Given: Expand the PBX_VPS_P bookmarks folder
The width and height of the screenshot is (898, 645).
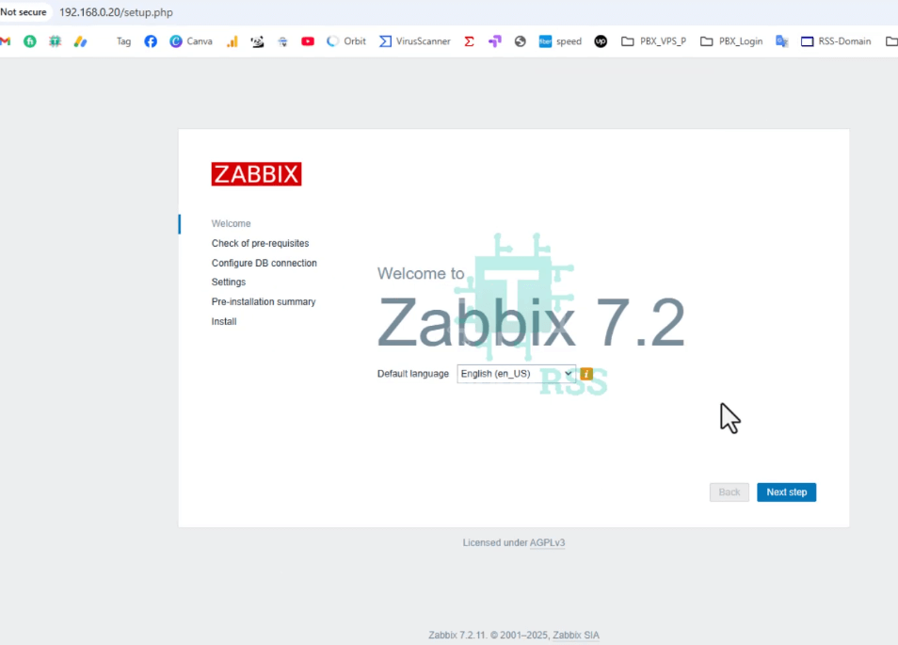Looking at the screenshot, I should (654, 40).
